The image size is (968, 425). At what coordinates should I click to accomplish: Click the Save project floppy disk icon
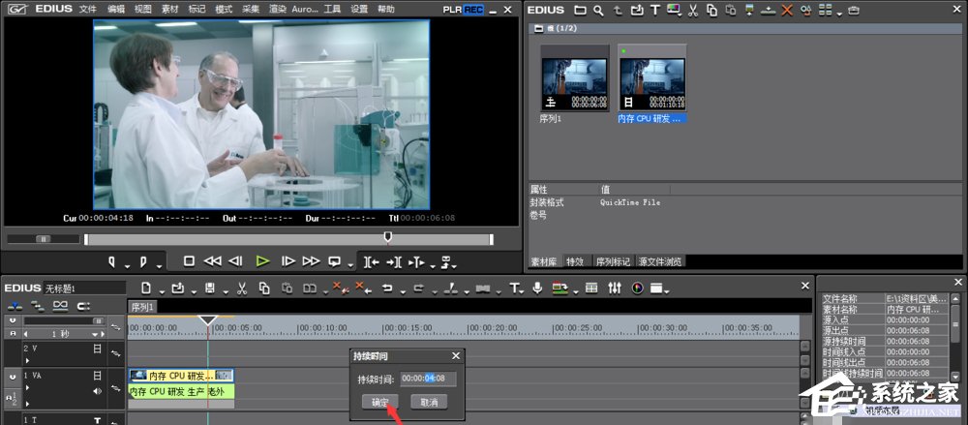pos(210,288)
